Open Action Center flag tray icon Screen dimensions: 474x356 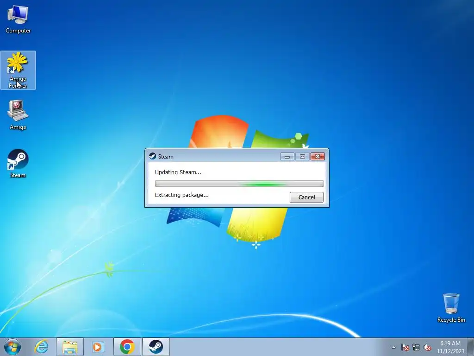405,347
